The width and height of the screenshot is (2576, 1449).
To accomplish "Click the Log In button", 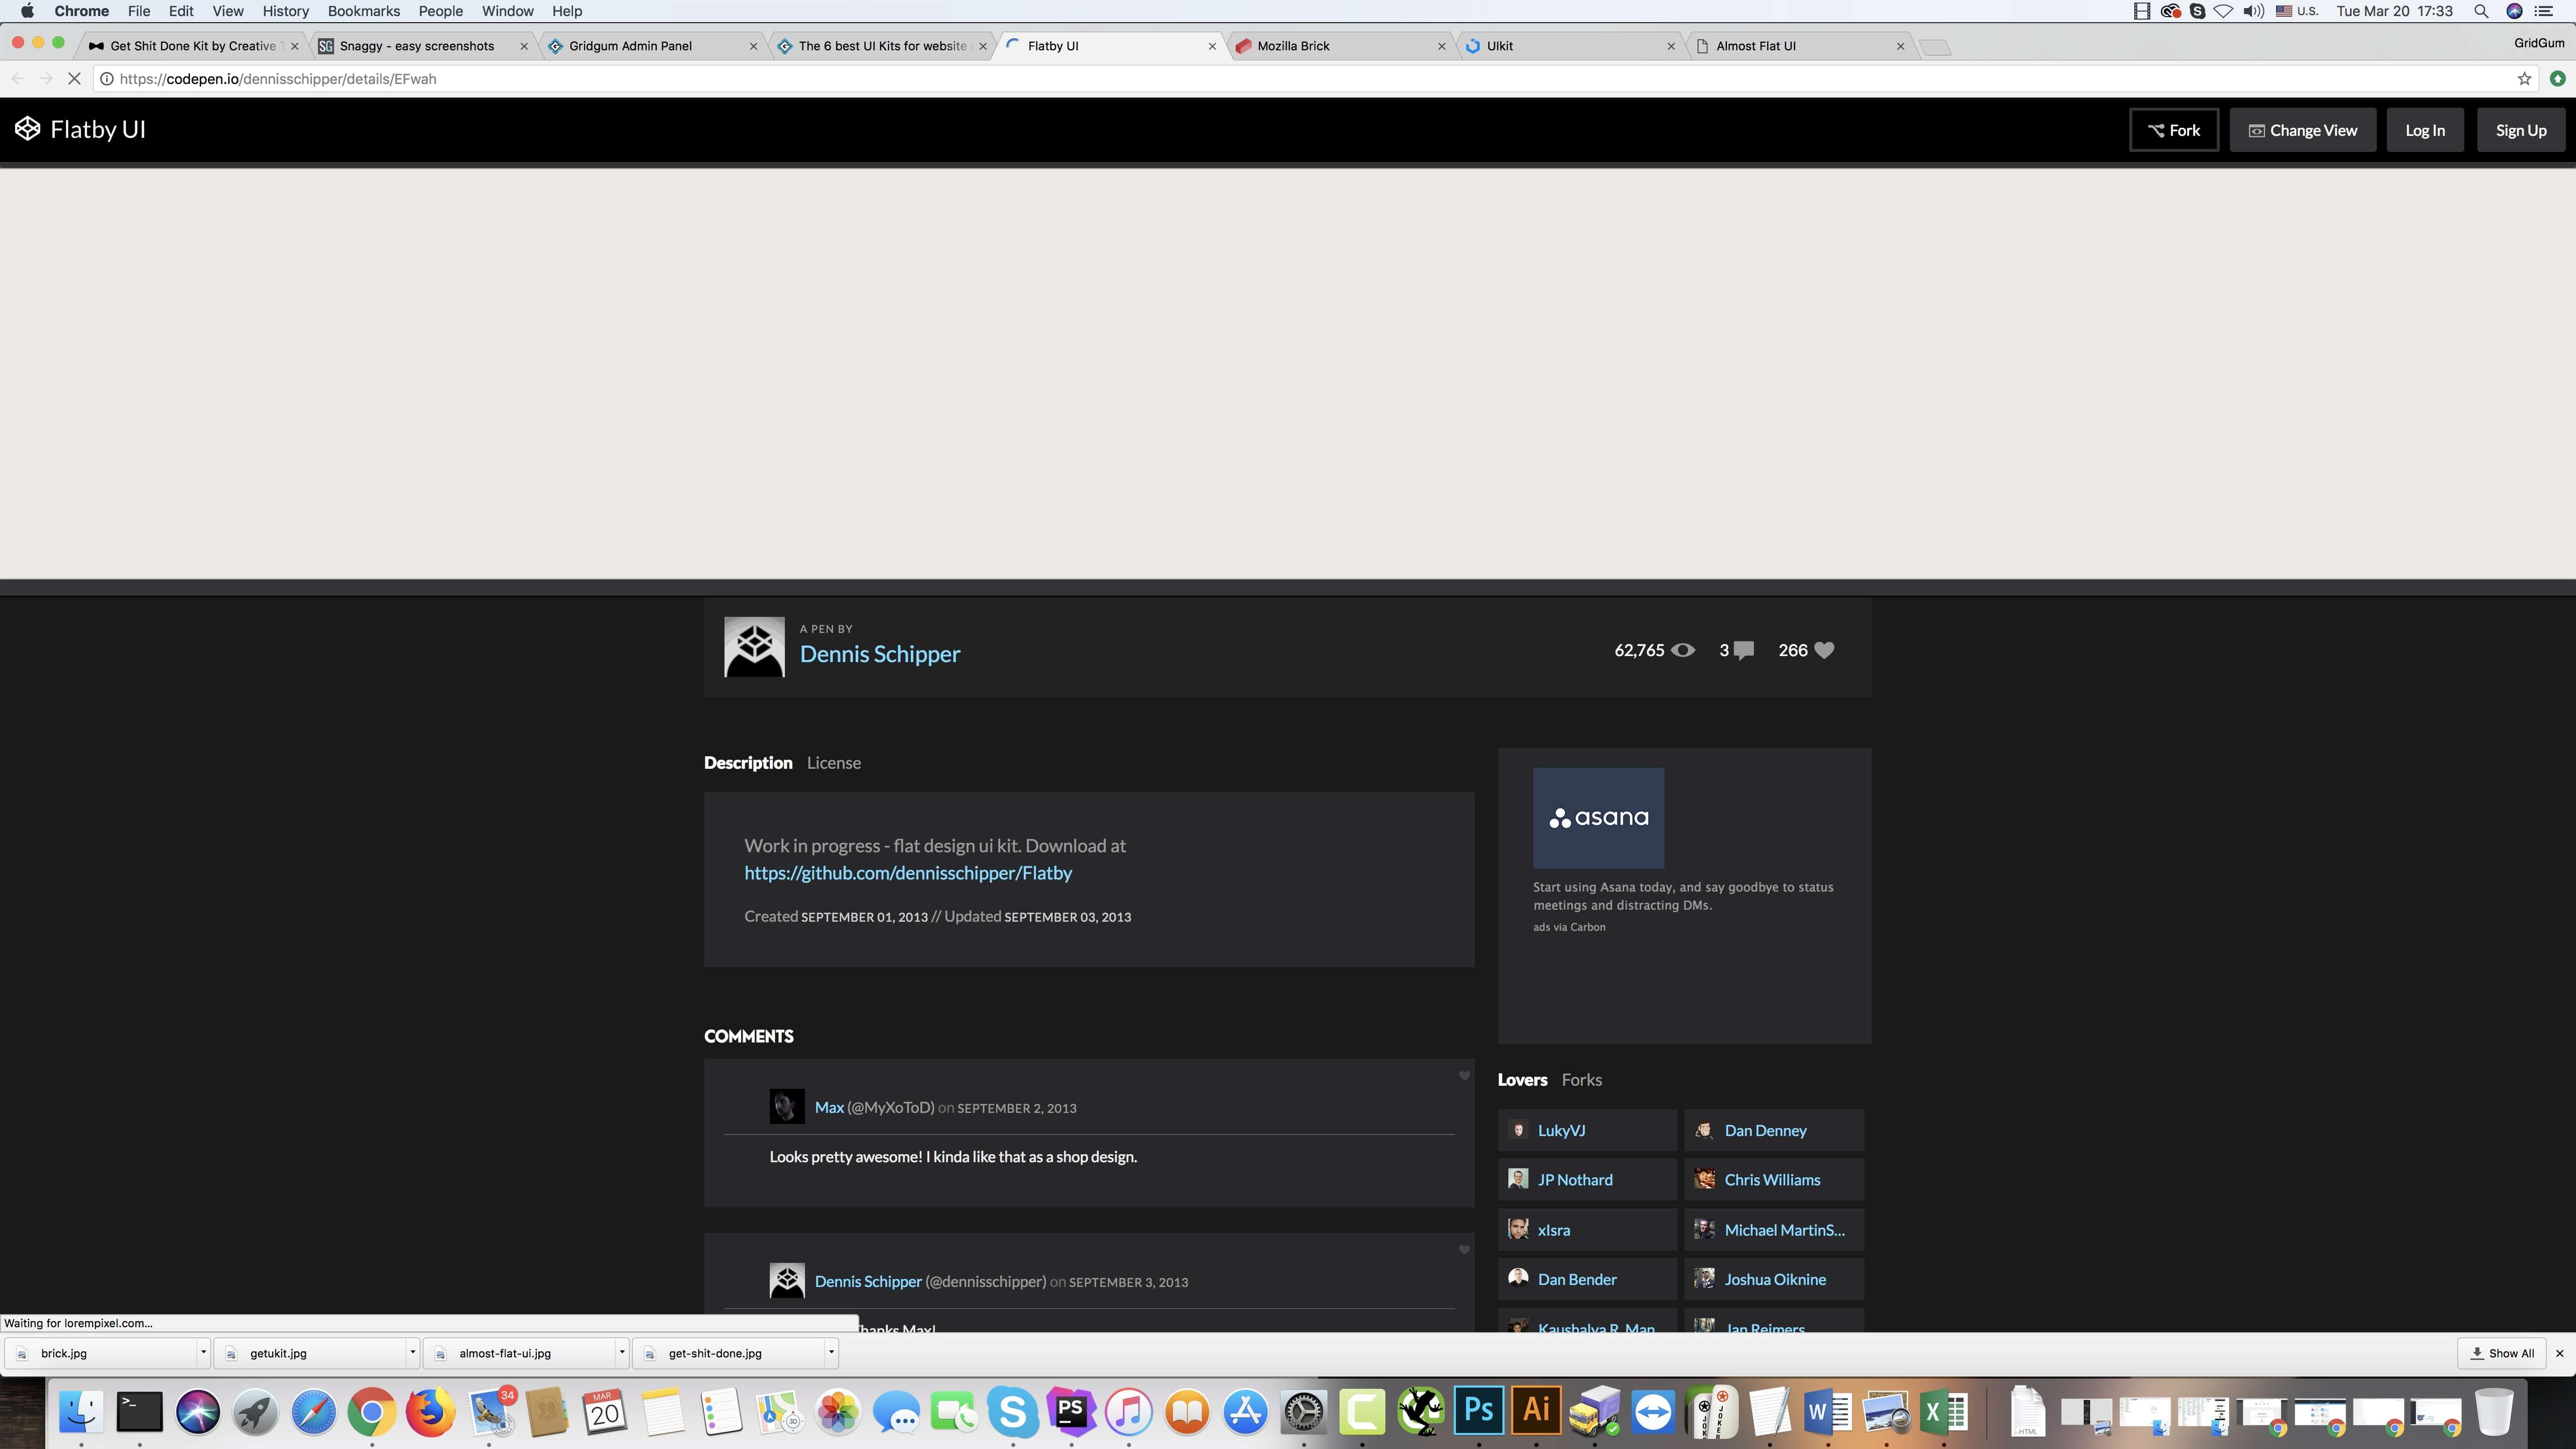I will (2425, 130).
